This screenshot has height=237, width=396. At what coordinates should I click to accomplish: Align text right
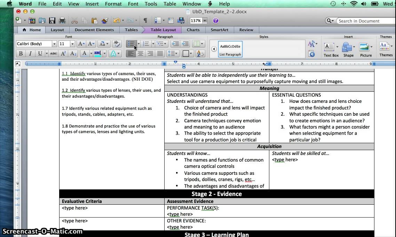(150, 54)
